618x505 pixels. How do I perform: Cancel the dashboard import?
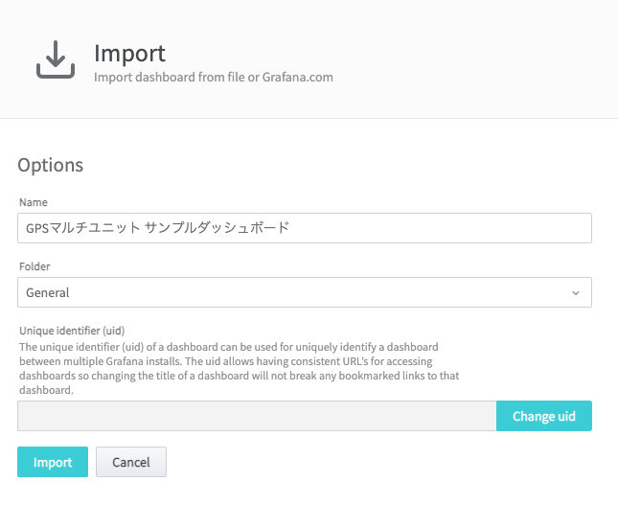(x=131, y=462)
